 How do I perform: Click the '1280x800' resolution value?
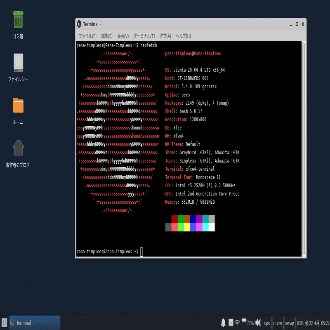[198, 120]
